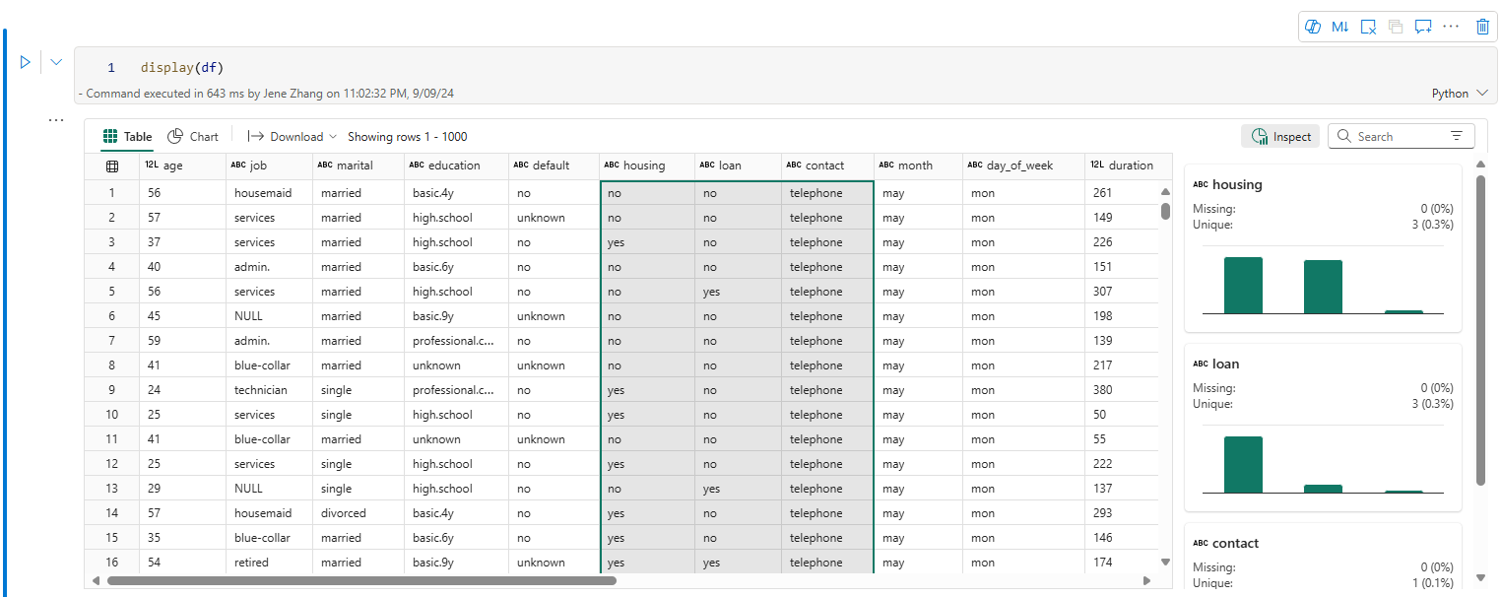
Task: Delete the cell using trash icon
Action: [x=1482, y=27]
